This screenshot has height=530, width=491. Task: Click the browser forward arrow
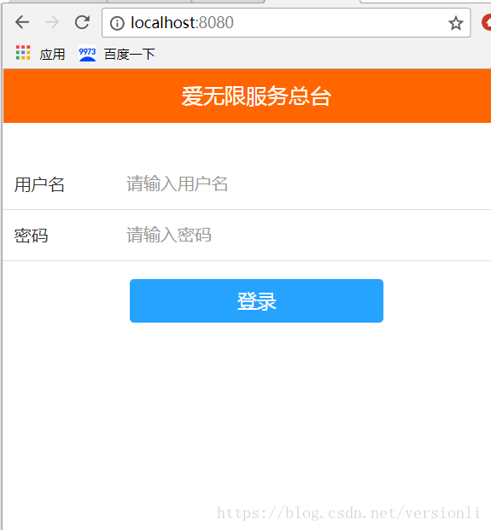[x=52, y=23]
